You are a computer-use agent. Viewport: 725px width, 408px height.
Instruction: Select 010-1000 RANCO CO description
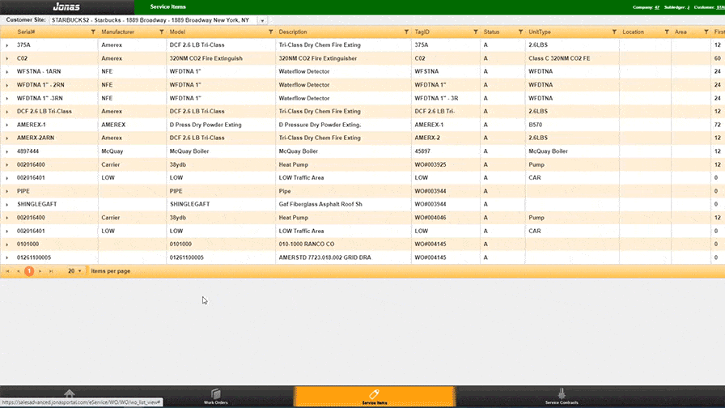[x=307, y=244]
